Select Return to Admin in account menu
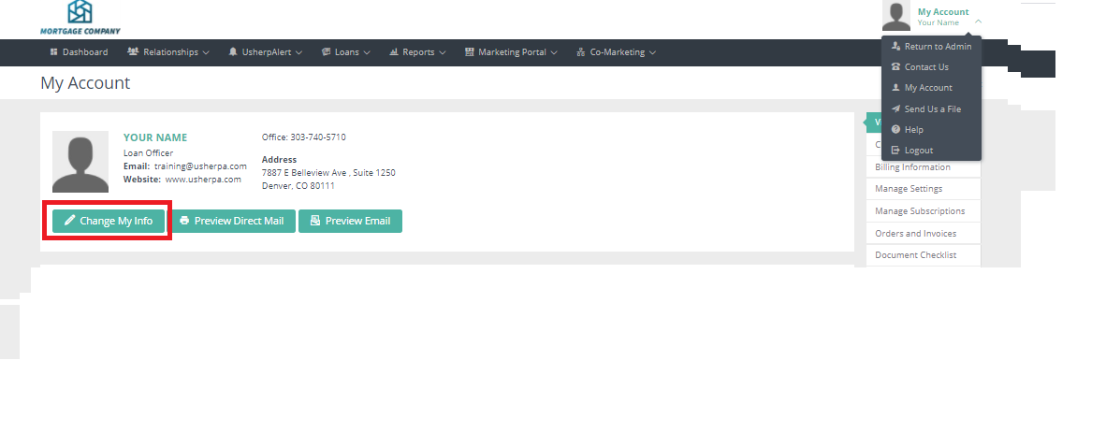The image size is (1106, 447). tap(937, 46)
